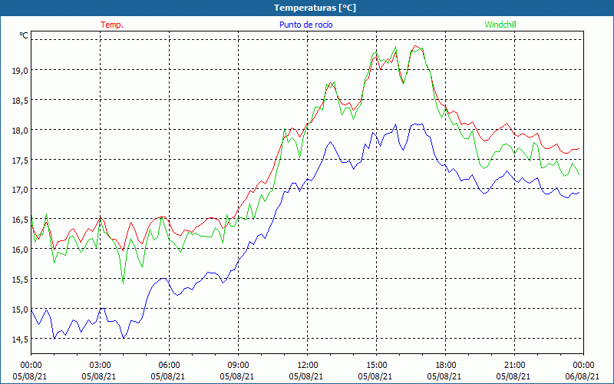Click the 12:00 time axis label
Screen dimensions: 614x384
coord(308,366)
